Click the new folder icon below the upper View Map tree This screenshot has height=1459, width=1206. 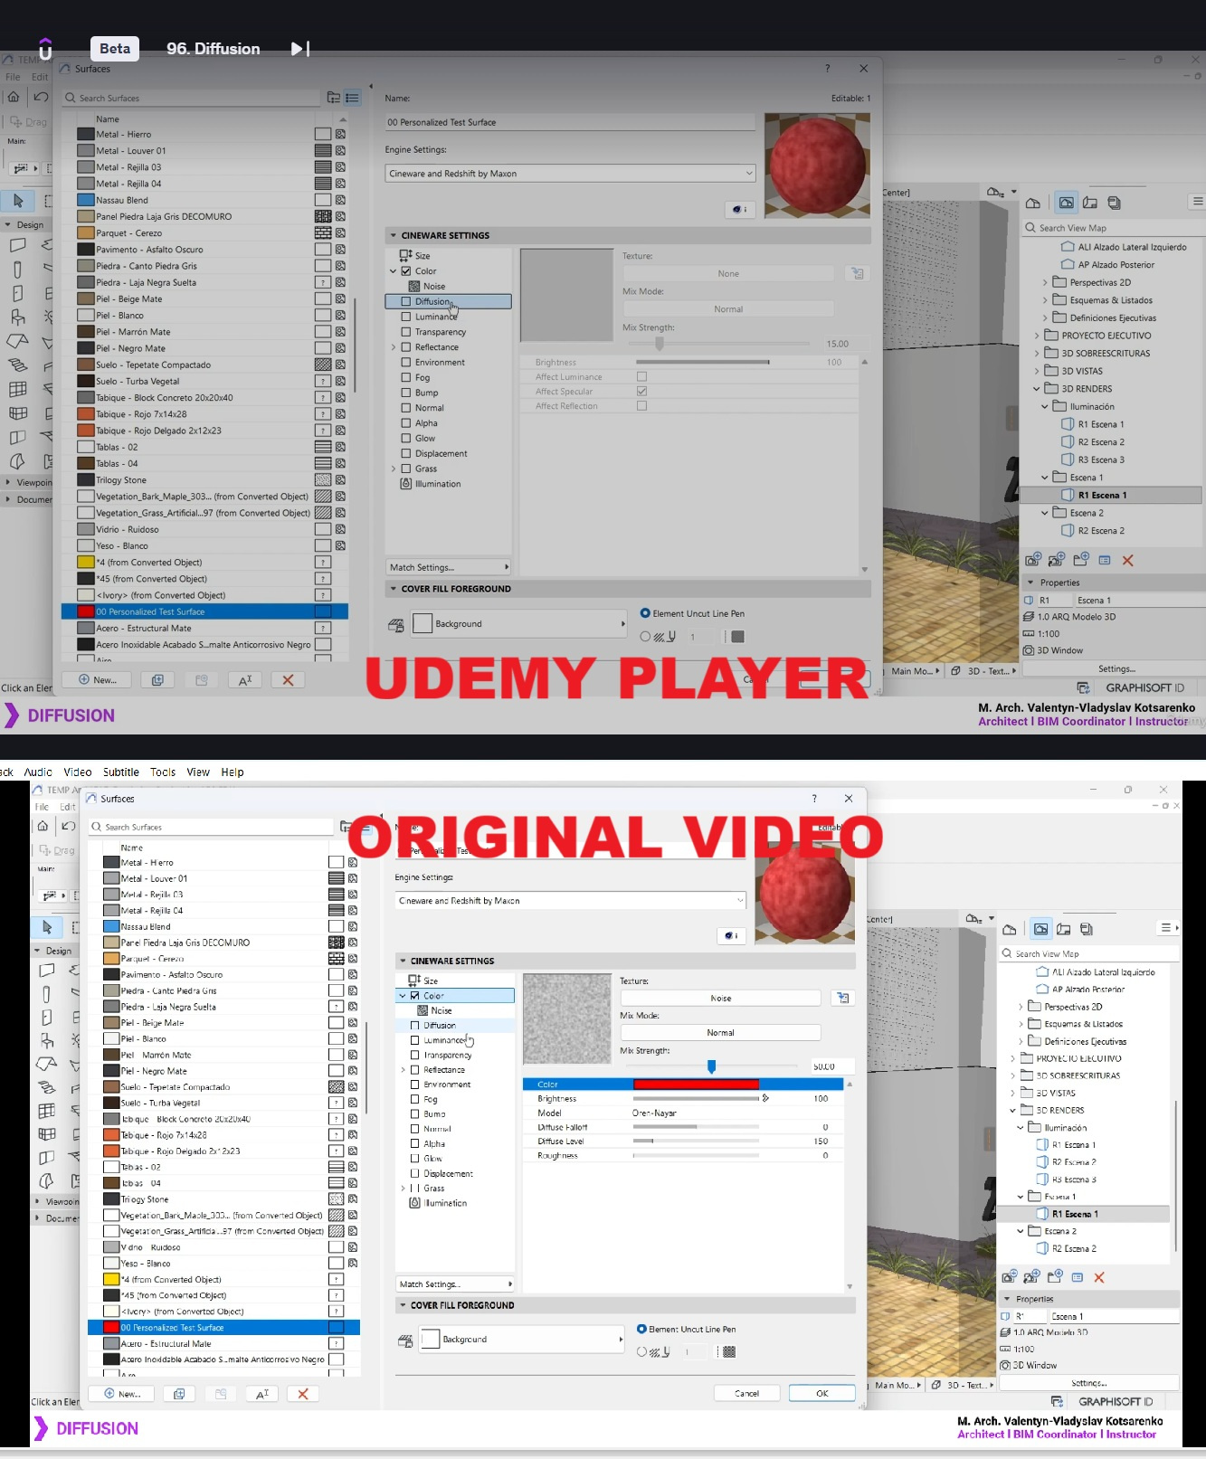1080,560
